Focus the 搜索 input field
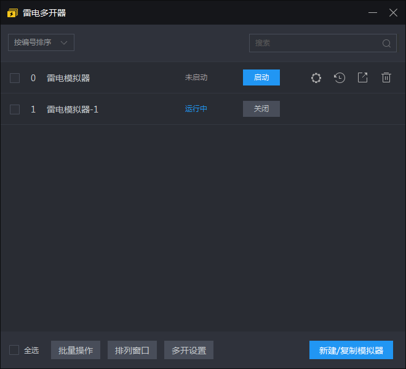Viewport: 406px width, 369px height. click(x=315, y=43)
